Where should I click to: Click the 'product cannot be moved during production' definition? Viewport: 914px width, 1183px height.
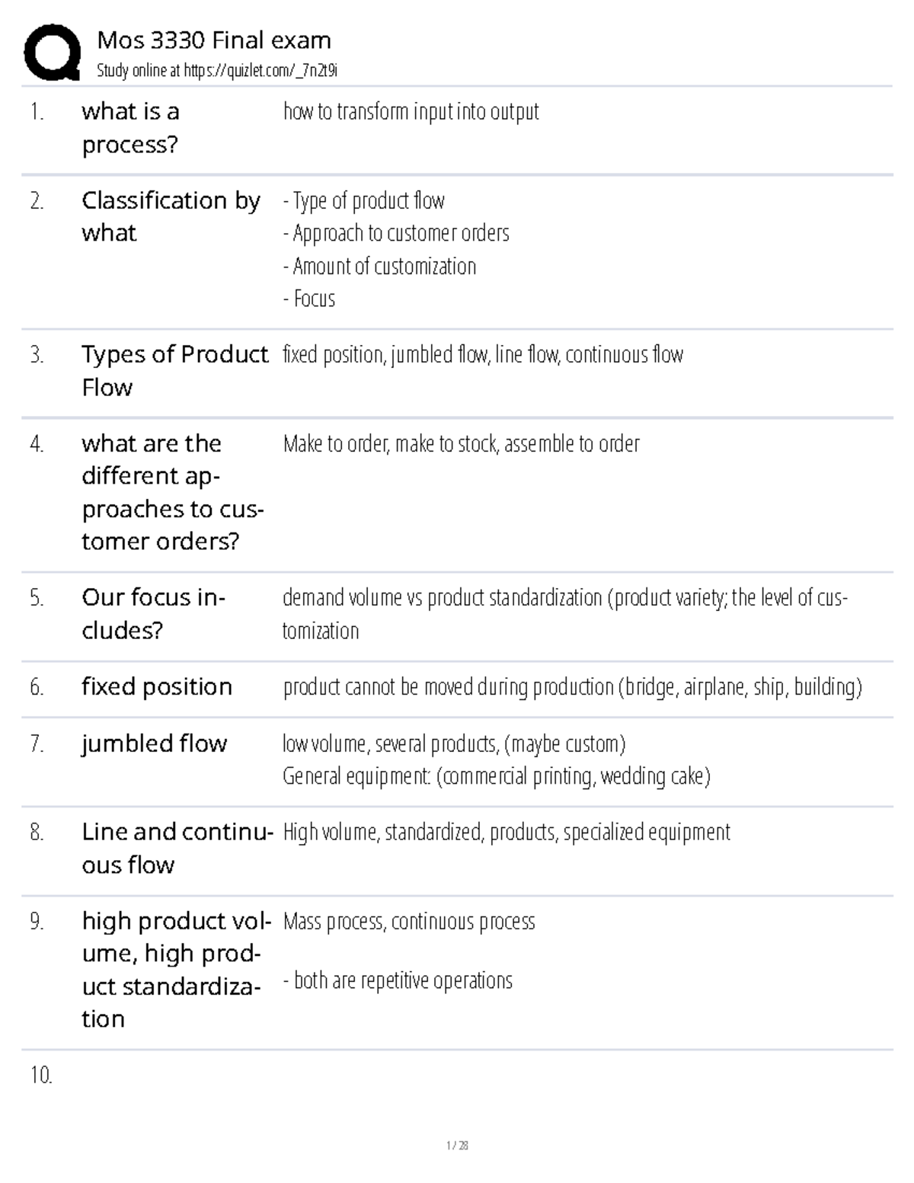click(x=572, y=687)
